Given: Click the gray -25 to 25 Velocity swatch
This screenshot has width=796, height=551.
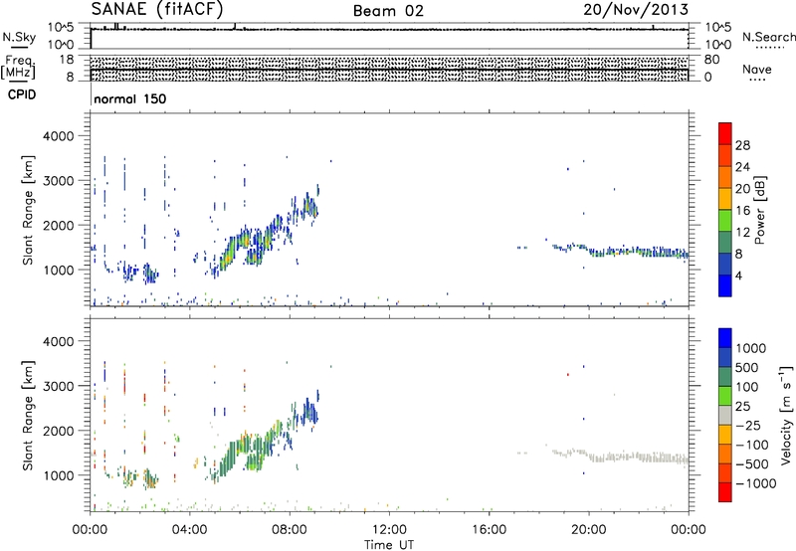Looking at the screenshot, I should coord(725,415).
